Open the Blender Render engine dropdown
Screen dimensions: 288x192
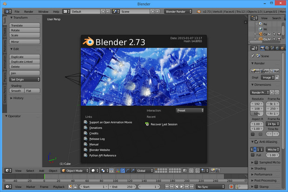pos(178,12)
